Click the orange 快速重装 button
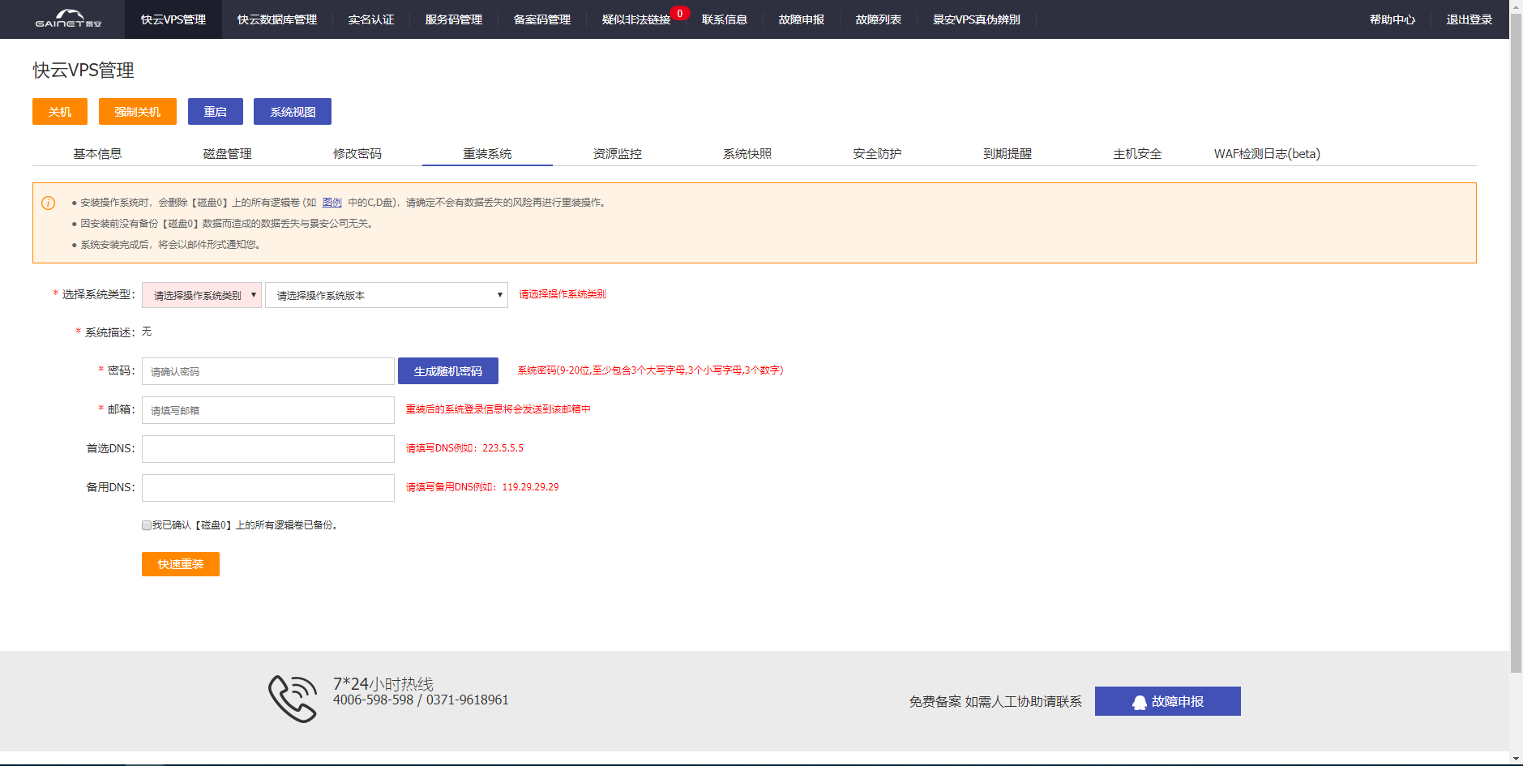The image size is (1523, 766). (181, 564)
